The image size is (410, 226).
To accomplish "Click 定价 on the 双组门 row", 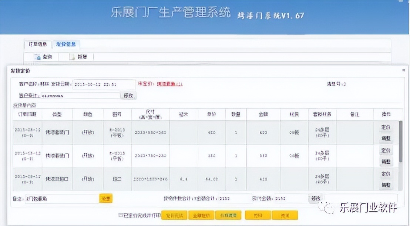I will (386, 173).
